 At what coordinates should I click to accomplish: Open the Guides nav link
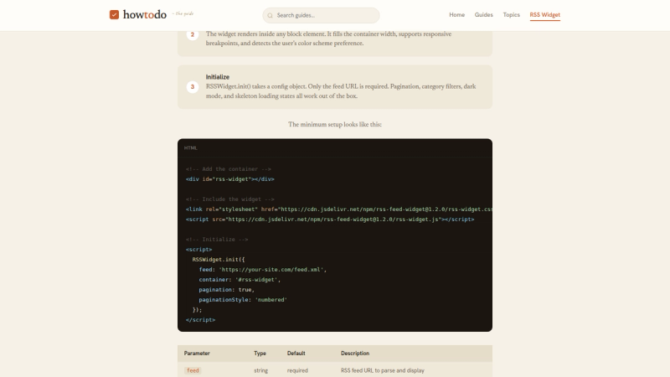coord(484,14)
